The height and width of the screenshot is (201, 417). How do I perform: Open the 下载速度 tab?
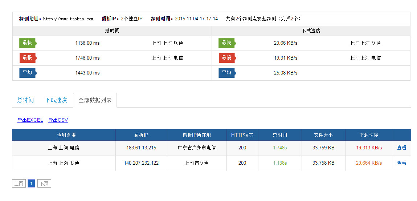click(56, 100)
